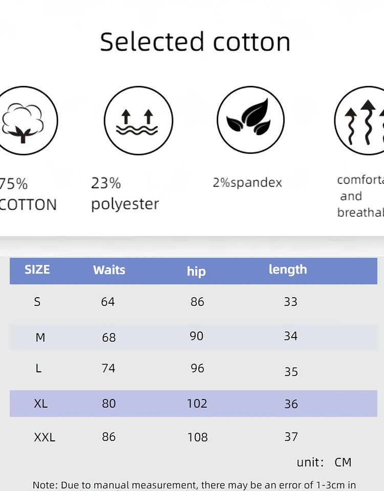Screen dimensions: 384x491
Task: Select the S size row
Action: click(194, 302)
